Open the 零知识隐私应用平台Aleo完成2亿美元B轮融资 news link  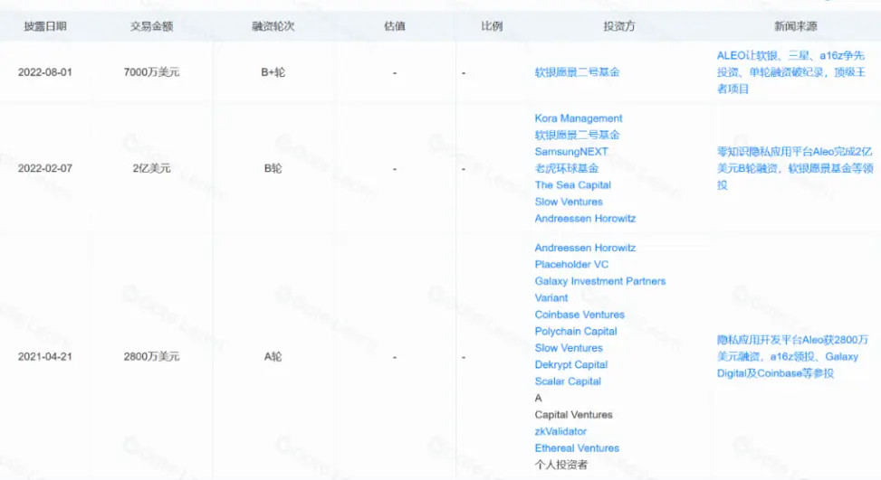pos(794,168)
